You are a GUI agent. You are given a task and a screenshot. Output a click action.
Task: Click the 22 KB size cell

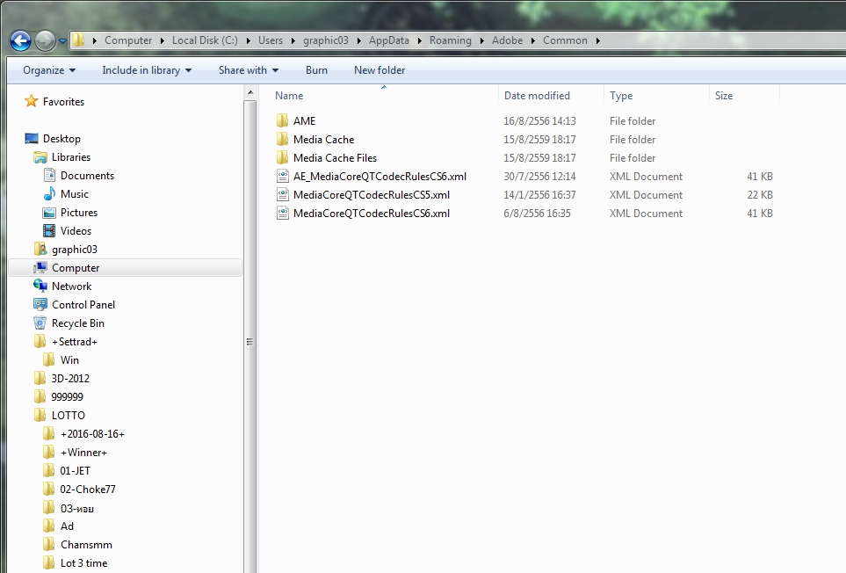(760, 195)
